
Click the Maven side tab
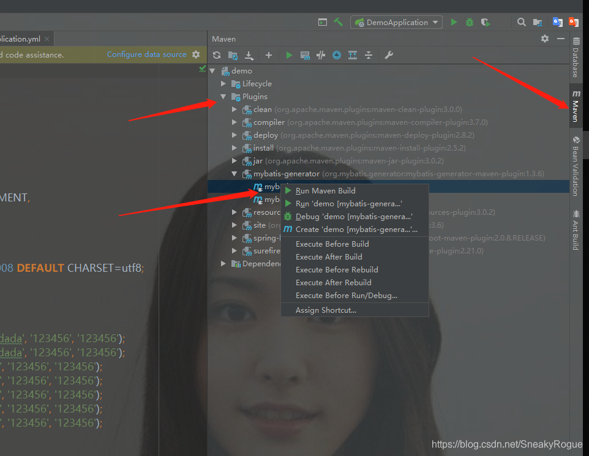[x=576, y=105]
